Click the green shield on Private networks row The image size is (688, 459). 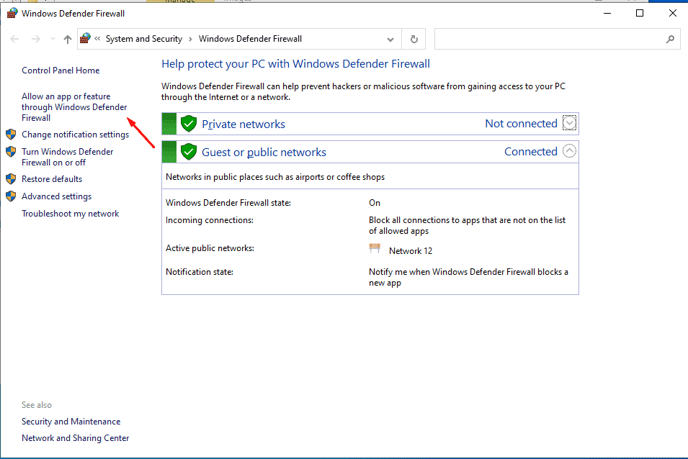188,123
